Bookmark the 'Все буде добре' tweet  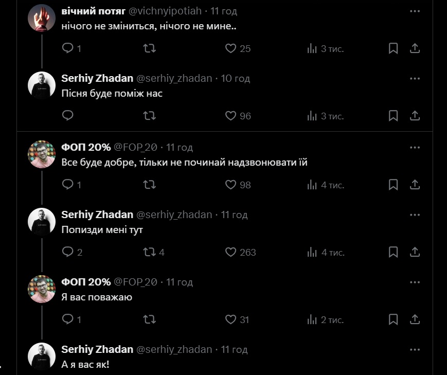click(x=393, y=185)
